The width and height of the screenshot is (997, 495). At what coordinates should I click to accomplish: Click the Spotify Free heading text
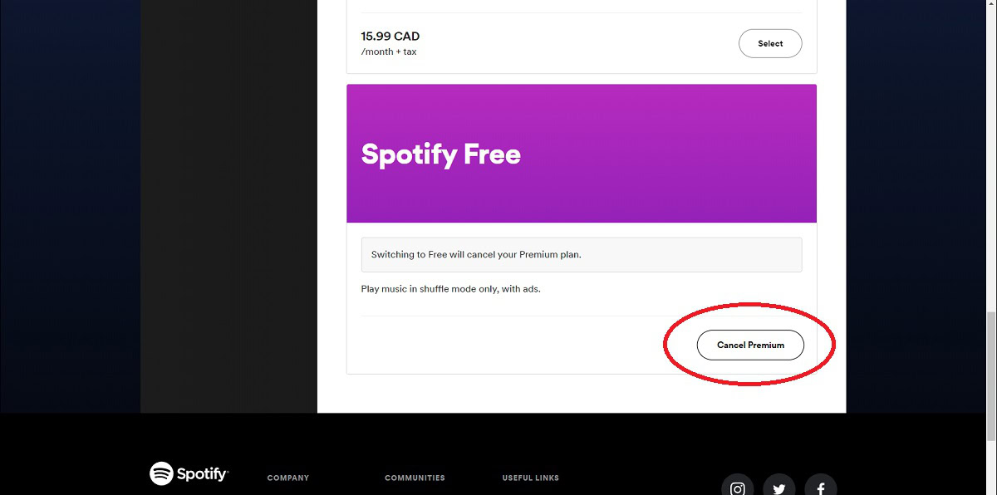point(440,154)
